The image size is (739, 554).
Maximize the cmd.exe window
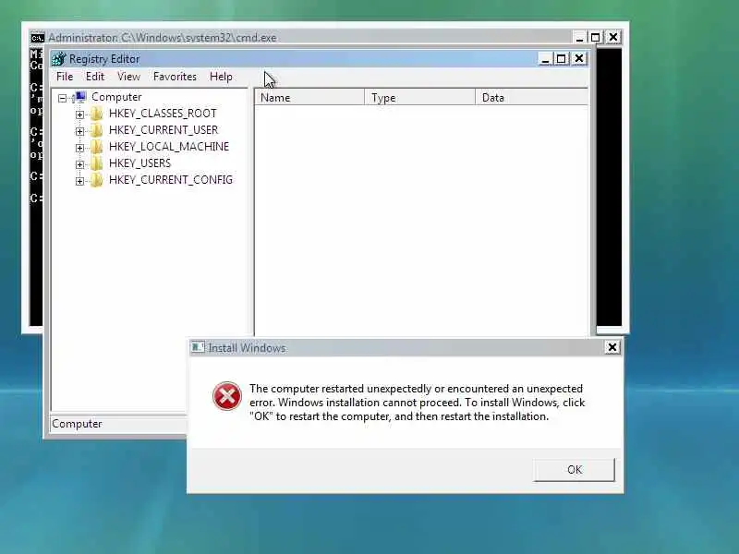[595, 37]
